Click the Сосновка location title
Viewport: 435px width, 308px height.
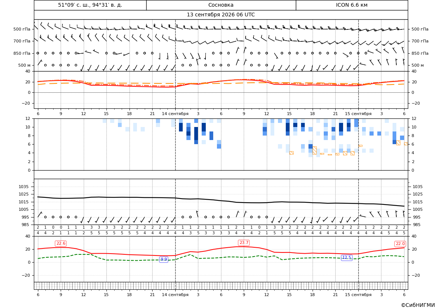(221, 5)
